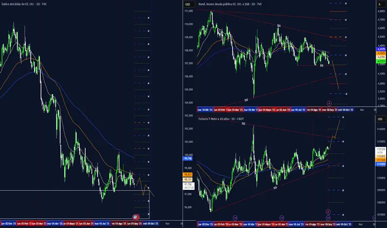Viewport: 387px width, 228px height.
Task: Click 'Rend. bonos deuda pública EE. UU. a 10A' title
Action: pos(230,4)
